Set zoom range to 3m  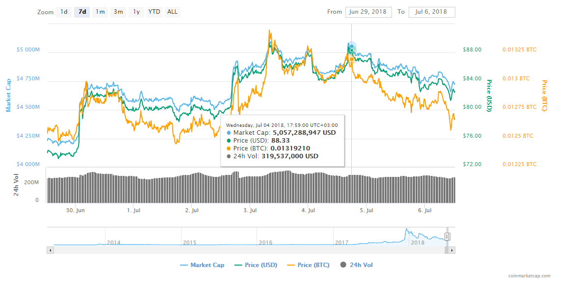point(118,12)
